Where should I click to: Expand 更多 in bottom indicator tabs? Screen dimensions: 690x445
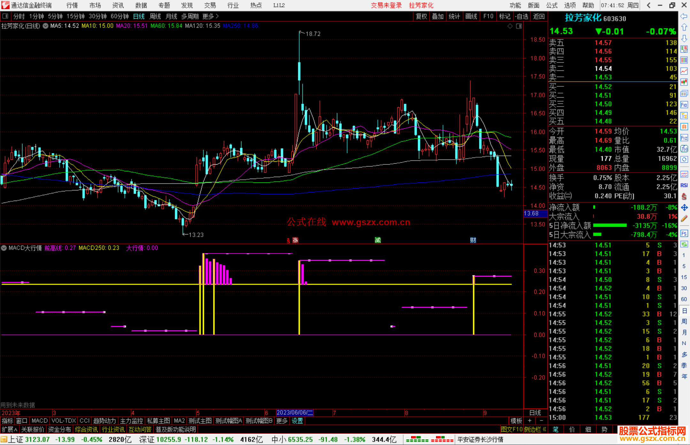[x=282, y=421]
